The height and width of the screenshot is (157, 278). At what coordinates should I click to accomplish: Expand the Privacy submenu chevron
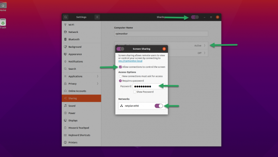[97, 83]
